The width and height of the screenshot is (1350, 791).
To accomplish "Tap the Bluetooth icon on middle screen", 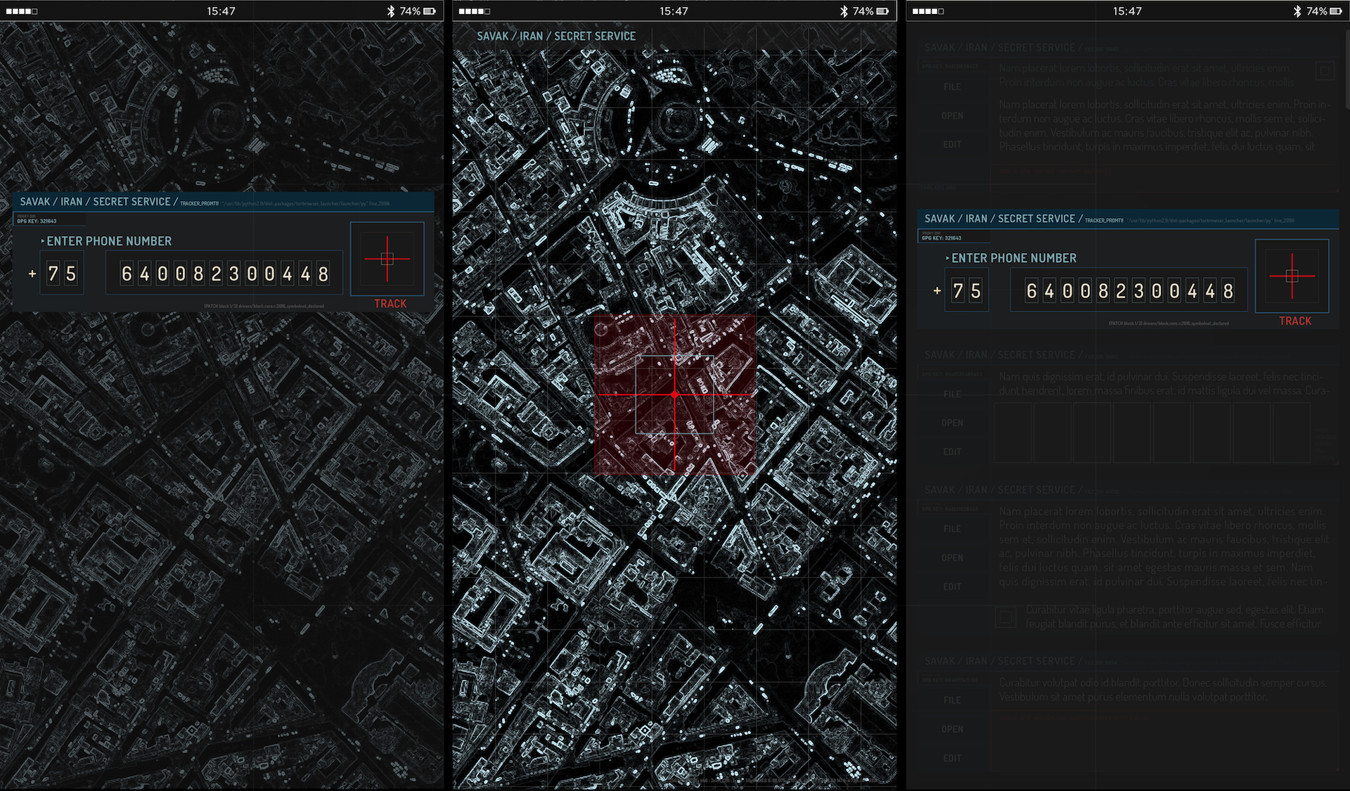I will [x=844, y=11].
